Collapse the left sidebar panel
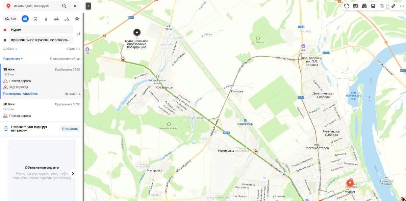Screen dimensions: 406x201 point(88,6)
